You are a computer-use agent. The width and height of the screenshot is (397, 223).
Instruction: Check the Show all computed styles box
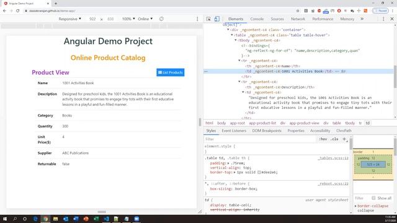[373, 198]
